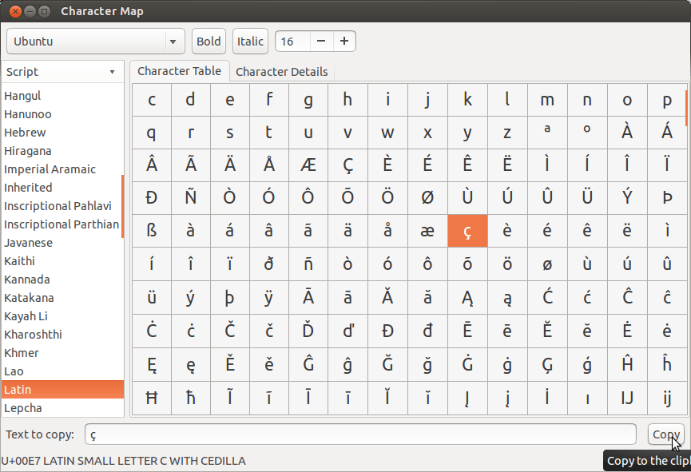Copy the text to the clipboard
Image resolution: width=691 pixels, height=472 pixels.
(x=665, y=434)
